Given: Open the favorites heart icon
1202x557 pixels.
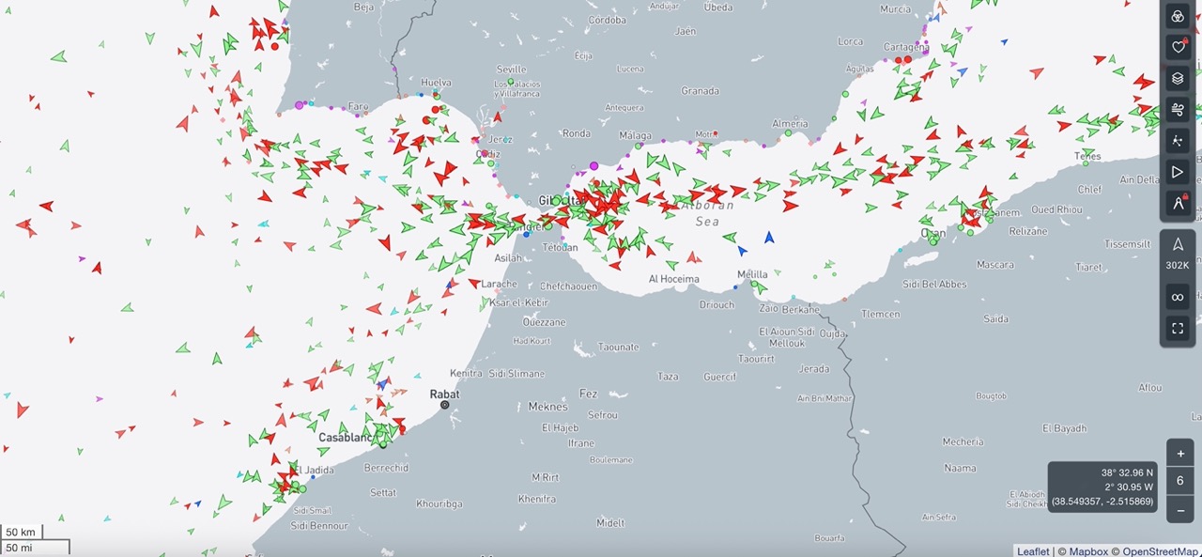Looking at the screenshot, I should click(x=1178, y=47).
